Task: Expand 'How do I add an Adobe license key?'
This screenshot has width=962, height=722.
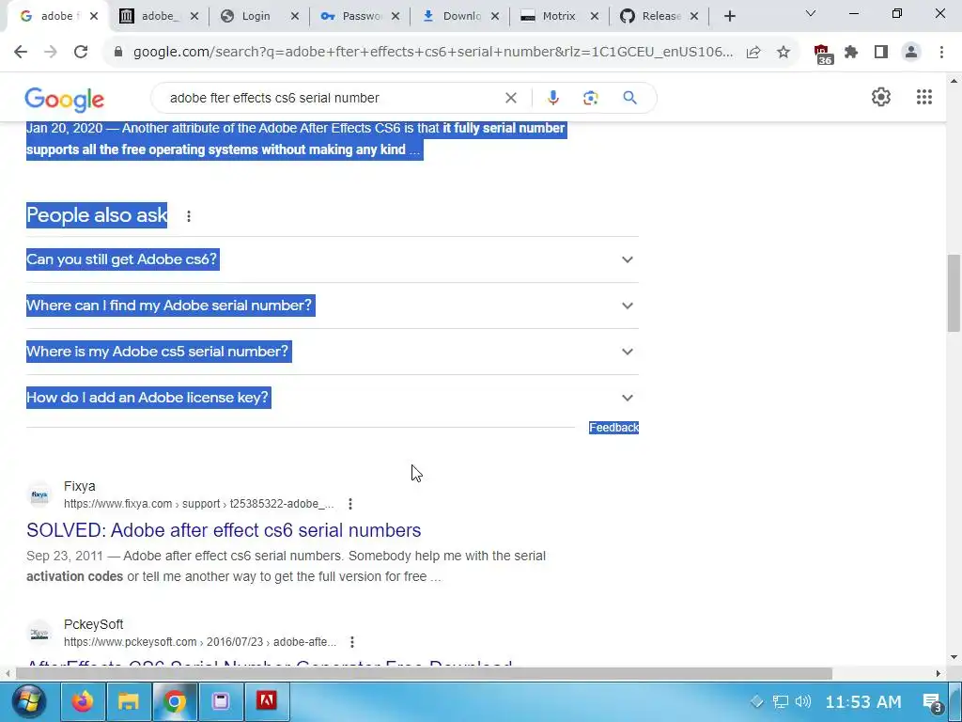Action: point(332,398)
